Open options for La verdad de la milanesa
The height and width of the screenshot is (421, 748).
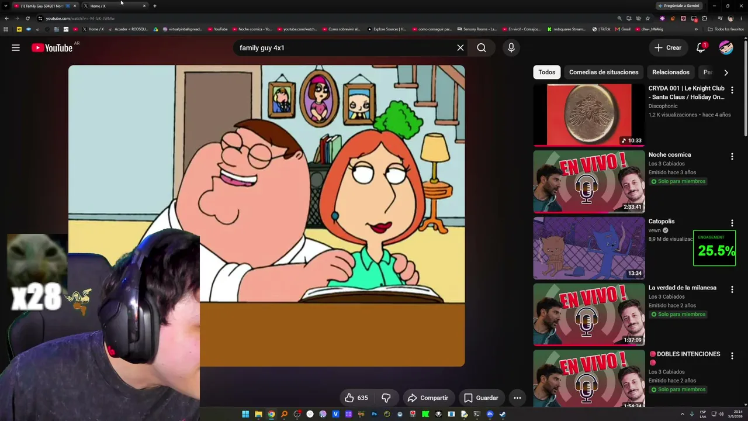tap(732, 290)
